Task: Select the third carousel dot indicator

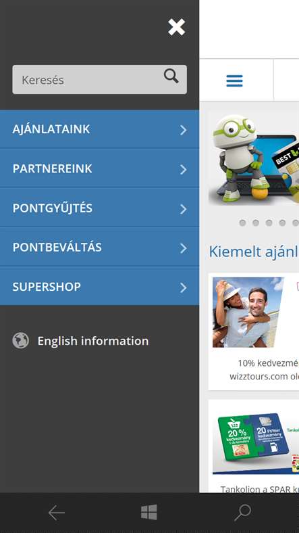Action: click(x=269, y=223)
